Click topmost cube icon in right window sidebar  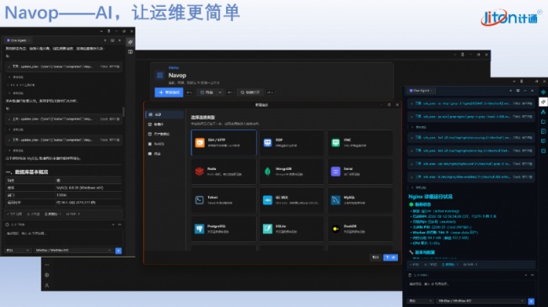tap(543, 92)
